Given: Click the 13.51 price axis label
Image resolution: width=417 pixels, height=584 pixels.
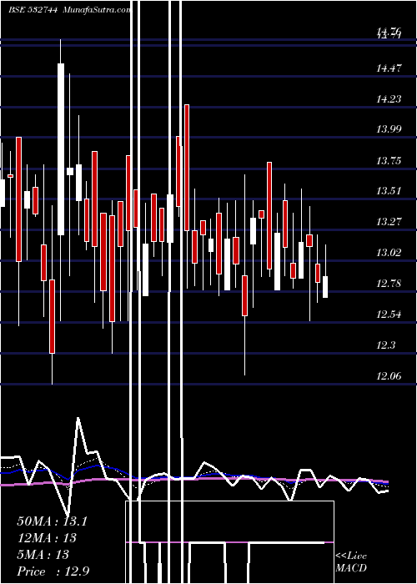Looking at the screenshot, I should 389,191.
